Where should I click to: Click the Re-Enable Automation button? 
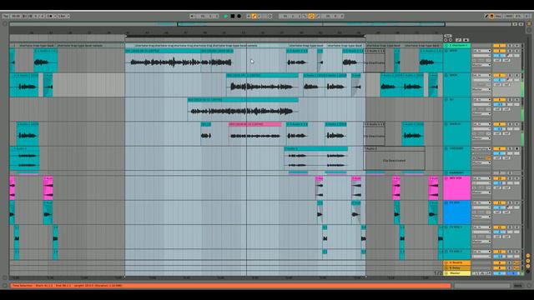point(259,16)
